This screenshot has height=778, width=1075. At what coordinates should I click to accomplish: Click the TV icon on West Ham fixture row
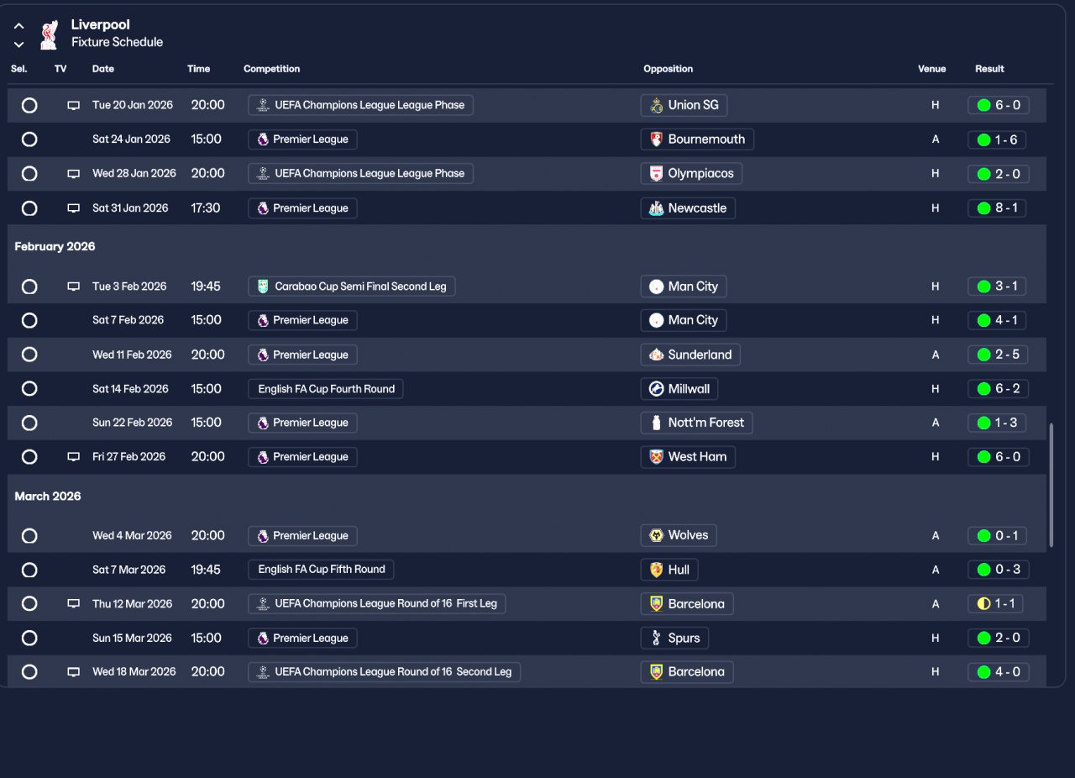point(74,457)
